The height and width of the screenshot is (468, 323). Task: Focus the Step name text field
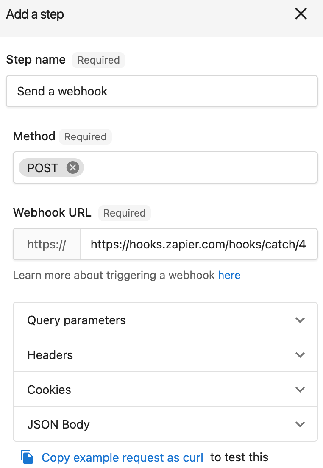[x=162, y=91]
